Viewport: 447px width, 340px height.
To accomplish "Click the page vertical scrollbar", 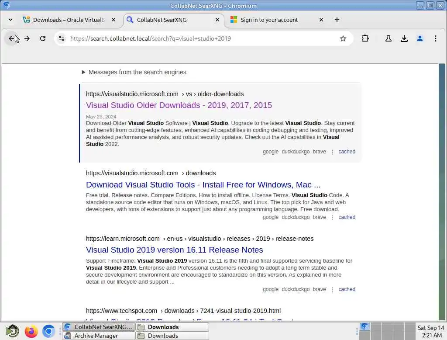I will pyautogui.click(x=442, y=192).
